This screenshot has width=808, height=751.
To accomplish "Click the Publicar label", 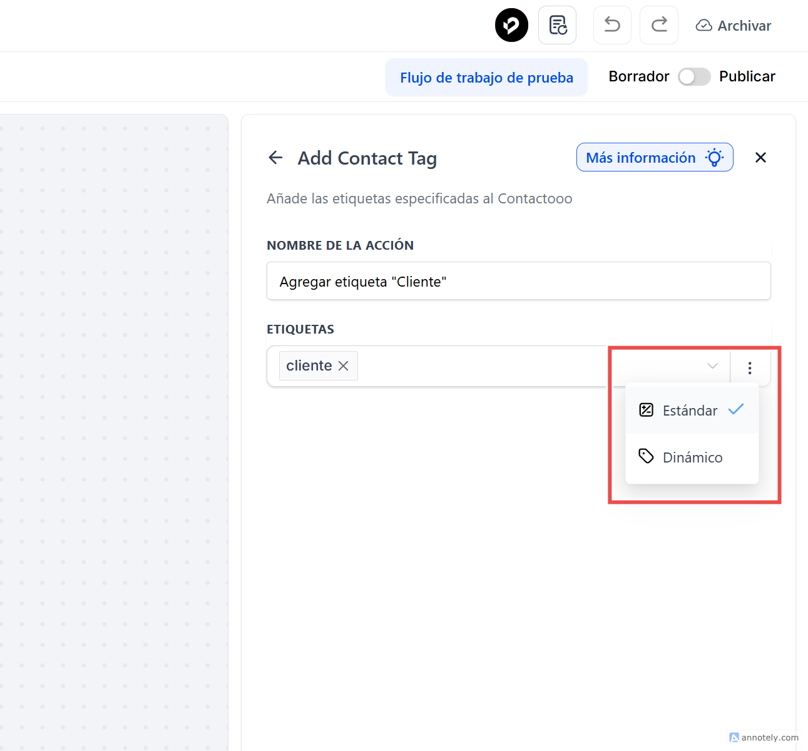I will point(747,76).
